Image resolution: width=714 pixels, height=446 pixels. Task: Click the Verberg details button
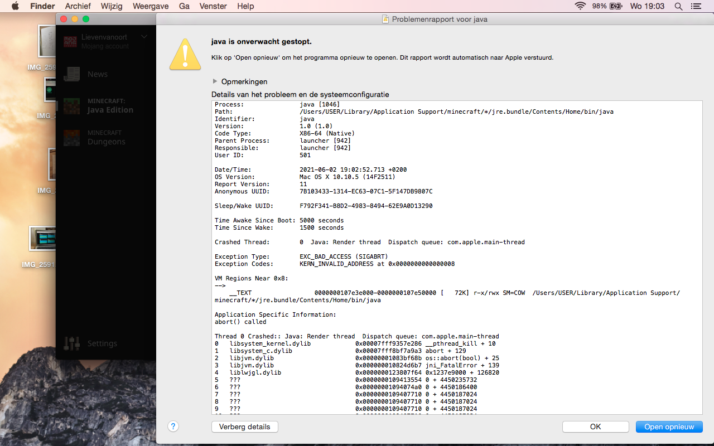click(245, 427)
